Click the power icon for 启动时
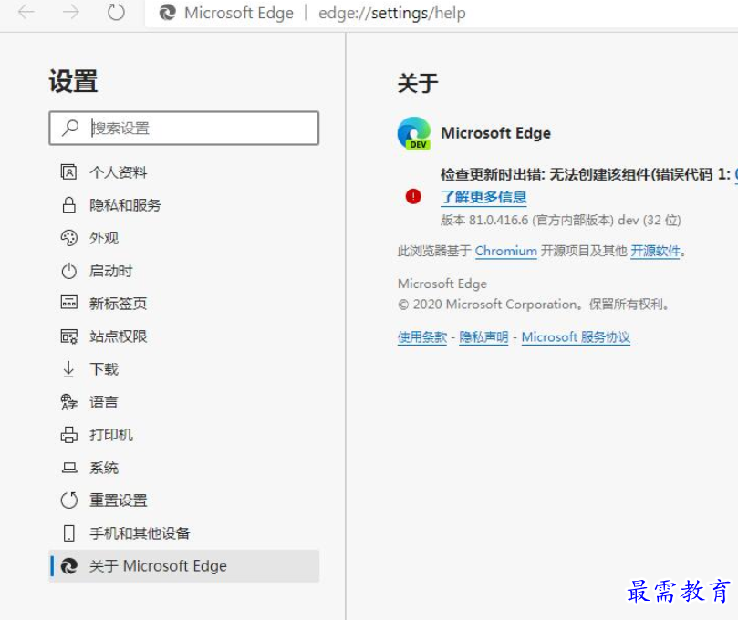The width and height of the screenshot is (738, 620). (x=68, y=271)
